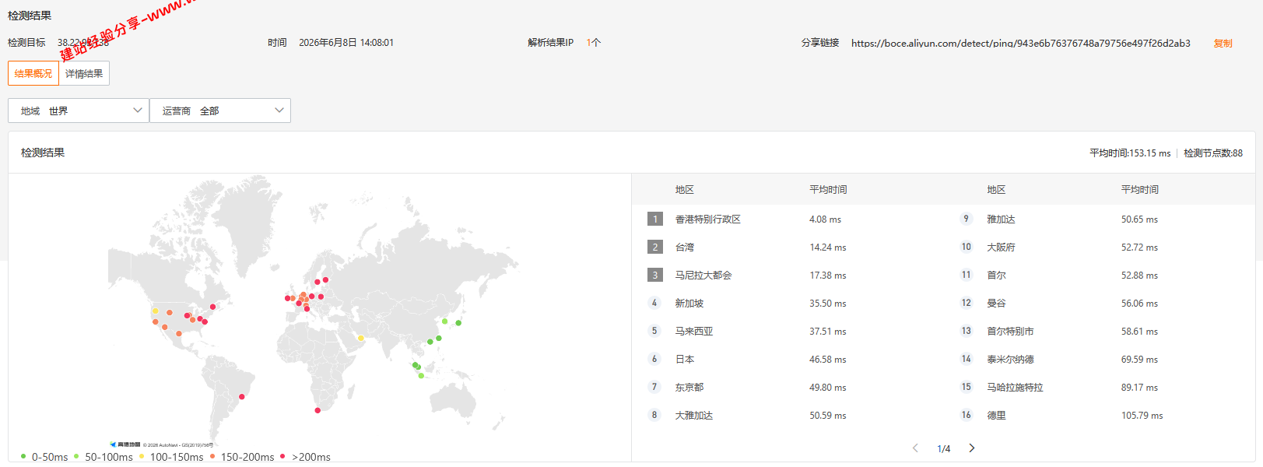
Task: Click the 德里 region name
Action: [996, 416]
